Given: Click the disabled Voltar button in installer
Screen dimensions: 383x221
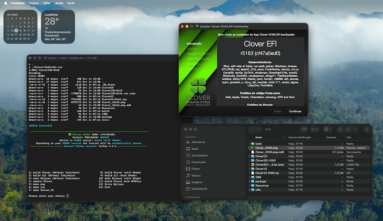Looking at the screenshot, I should [277, 111].
